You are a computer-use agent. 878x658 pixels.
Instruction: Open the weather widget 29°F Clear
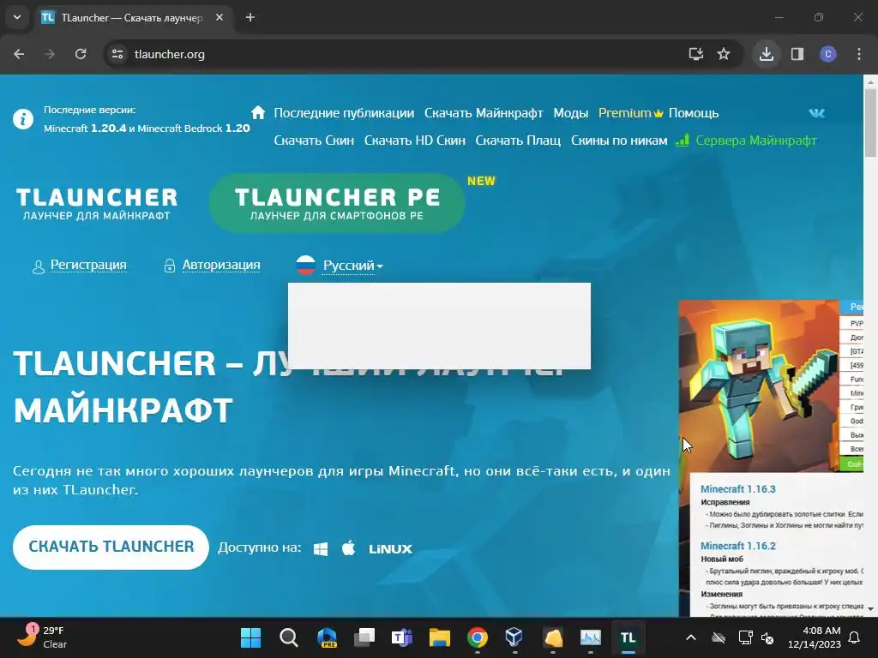(42, 637)
